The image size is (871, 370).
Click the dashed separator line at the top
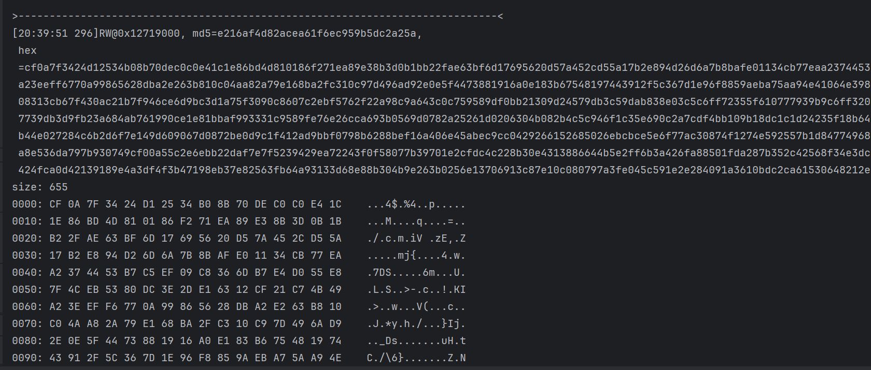point(258,17)
